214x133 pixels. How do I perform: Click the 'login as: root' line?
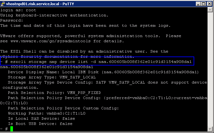[18, 10]
